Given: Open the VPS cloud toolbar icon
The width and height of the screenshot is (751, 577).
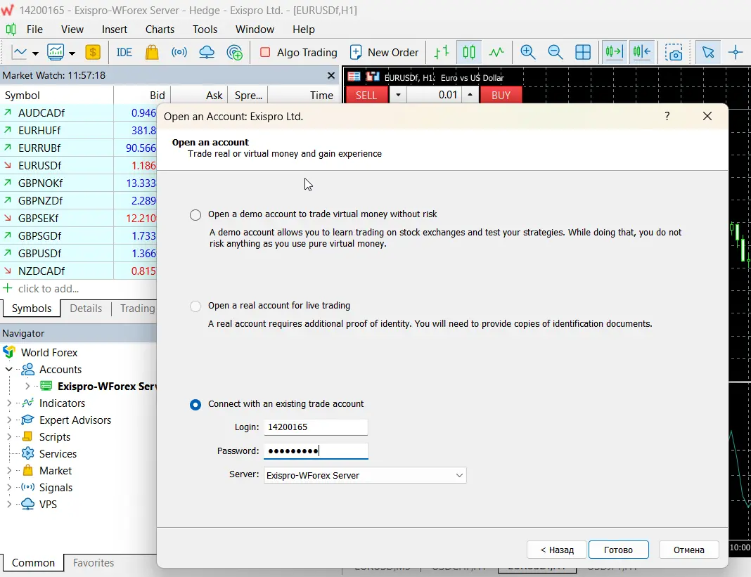Looking at the screenshot, I should 207,52.
